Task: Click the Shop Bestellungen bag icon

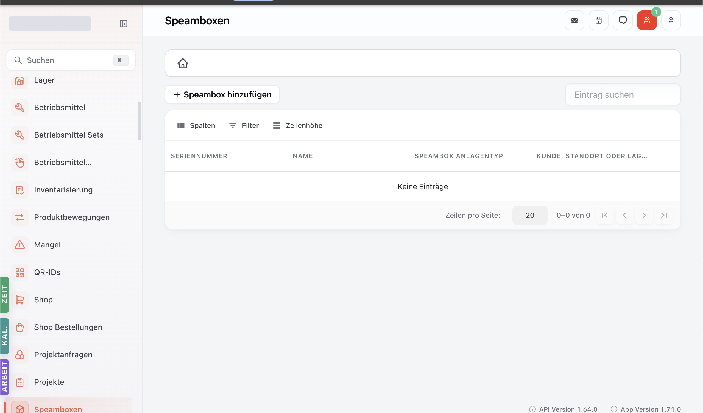Action: [x=19, y=327]
